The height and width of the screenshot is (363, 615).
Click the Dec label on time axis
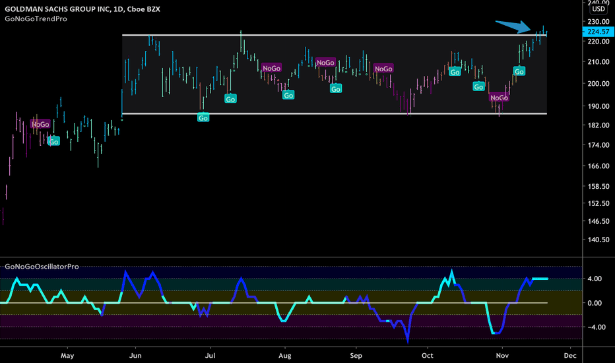(x=570, y=356)
